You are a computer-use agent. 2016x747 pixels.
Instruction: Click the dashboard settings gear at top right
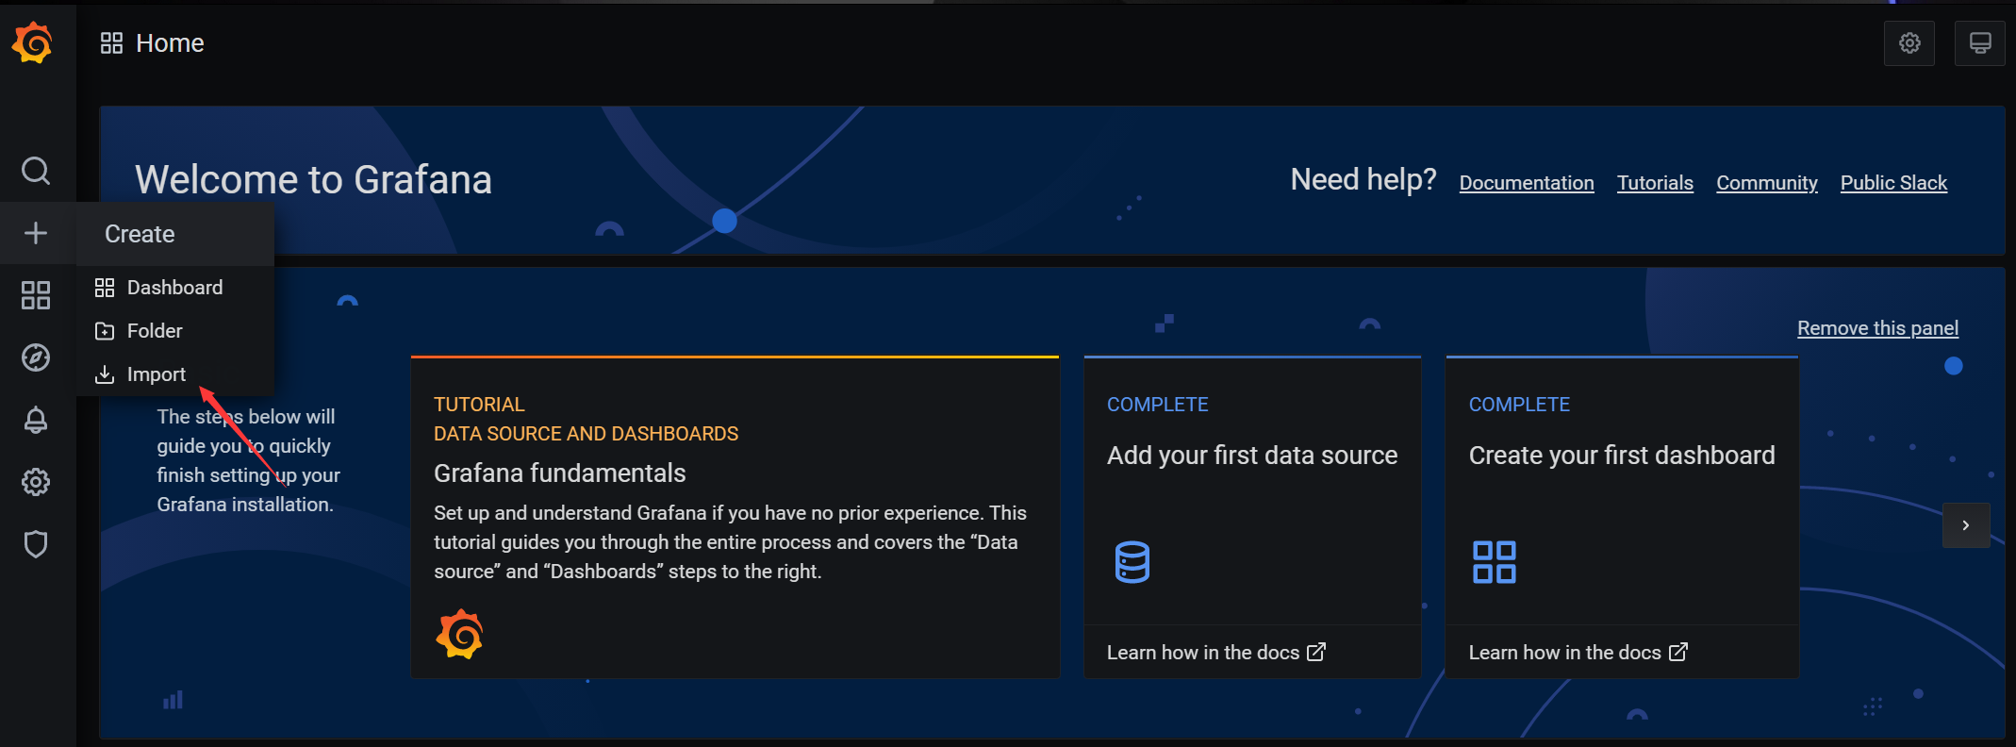coord(1909,43)
